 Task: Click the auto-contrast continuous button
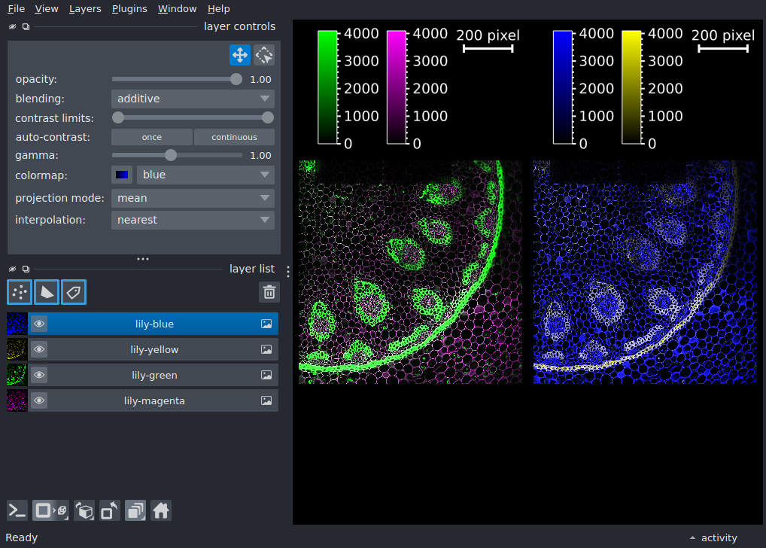click(x=234, y=137)
